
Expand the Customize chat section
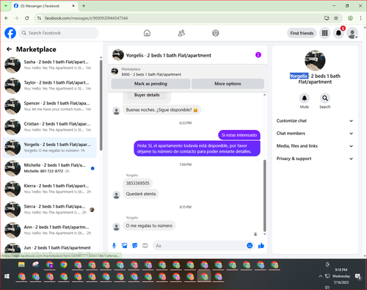[315, 120]
